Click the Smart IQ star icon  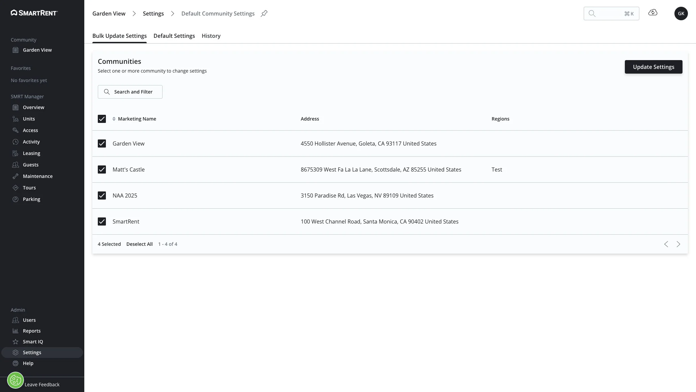16,342
